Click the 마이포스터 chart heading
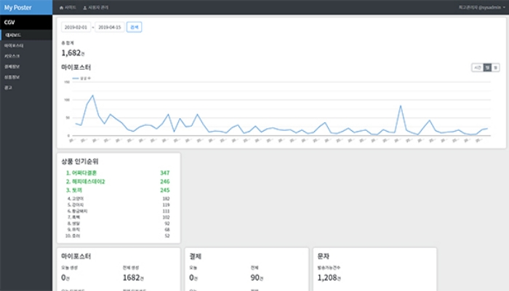The image size is (509, 291). pyautogui.click(x=76, y=67)
